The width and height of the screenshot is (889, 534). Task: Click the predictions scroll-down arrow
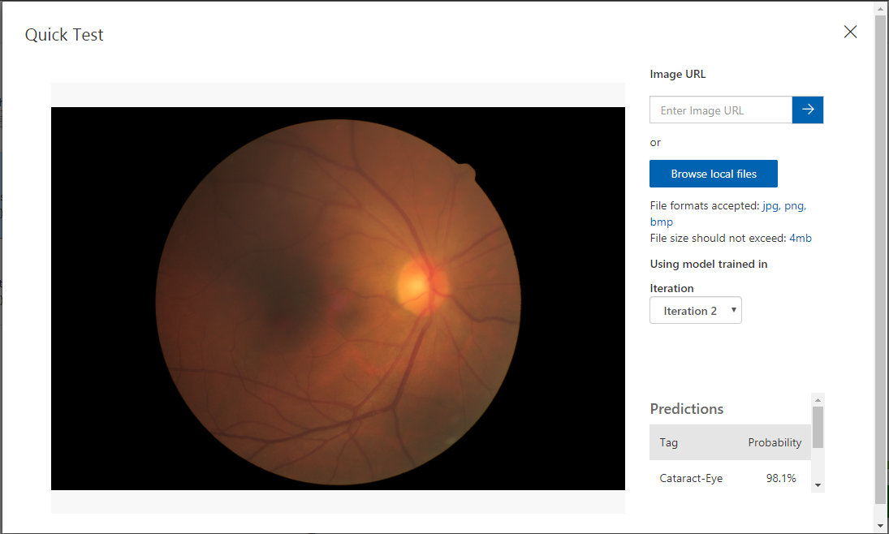coord(818,485)
